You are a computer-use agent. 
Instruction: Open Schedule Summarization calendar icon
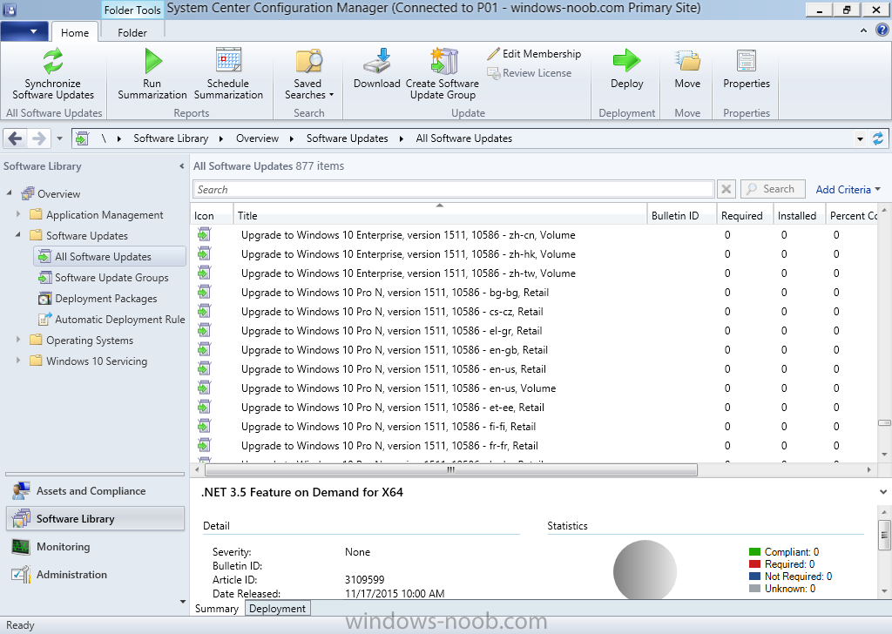coord(228,60)
